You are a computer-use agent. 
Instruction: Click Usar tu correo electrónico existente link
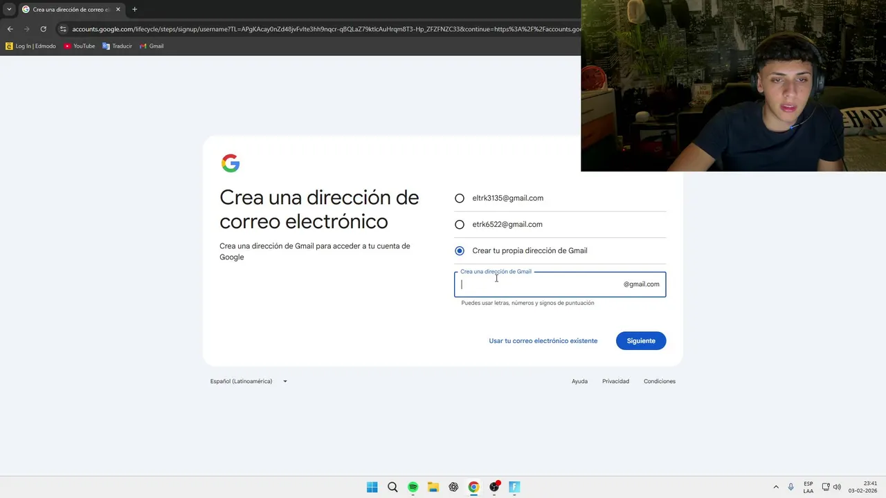click(x=543, y=341)
